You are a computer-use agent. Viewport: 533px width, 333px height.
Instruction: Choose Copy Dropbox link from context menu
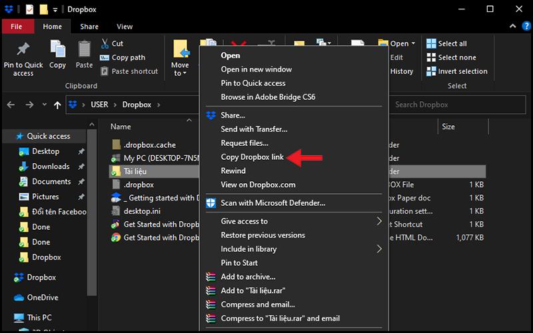coord(252,157)
